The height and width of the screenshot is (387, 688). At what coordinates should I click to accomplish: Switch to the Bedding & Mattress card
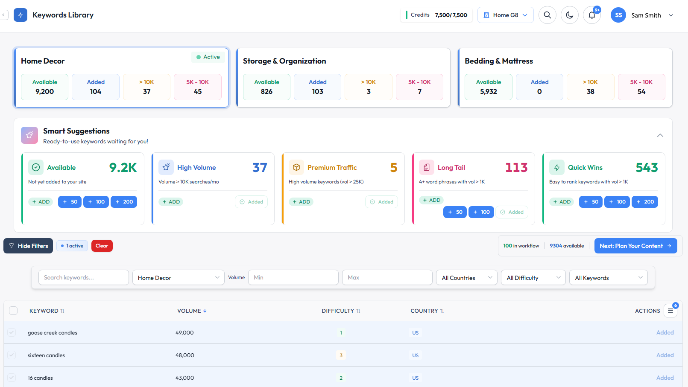click(x=565, y=61)
